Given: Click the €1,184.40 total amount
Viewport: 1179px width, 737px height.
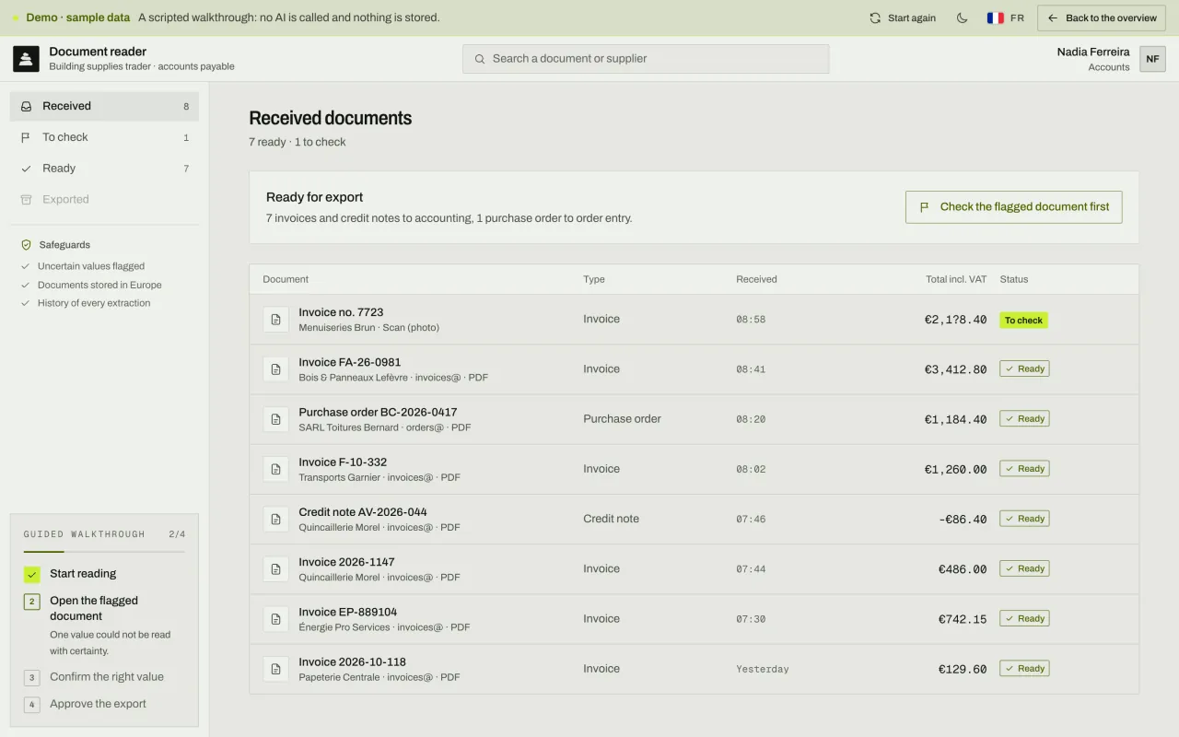Looking at the screenshot, I should pyautogui.click(x=955, y=419).
